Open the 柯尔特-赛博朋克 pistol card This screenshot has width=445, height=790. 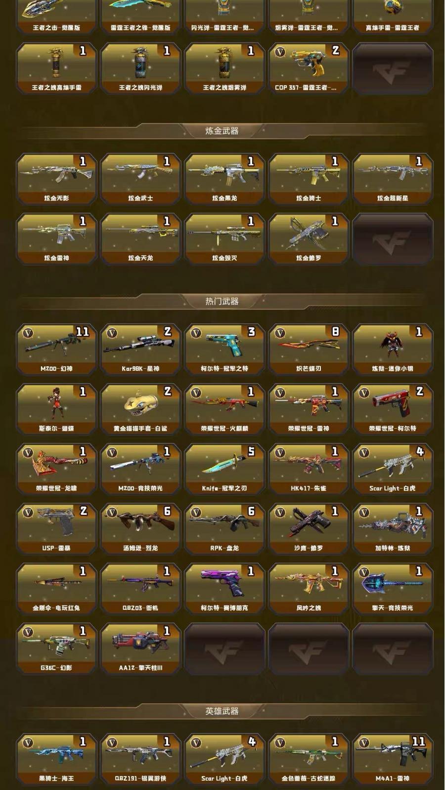[x=224, y=589]
